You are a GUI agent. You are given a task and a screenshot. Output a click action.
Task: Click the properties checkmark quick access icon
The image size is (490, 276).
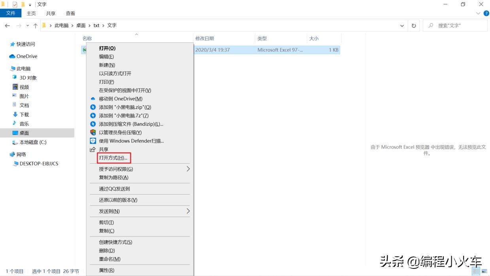click(15, 4)
